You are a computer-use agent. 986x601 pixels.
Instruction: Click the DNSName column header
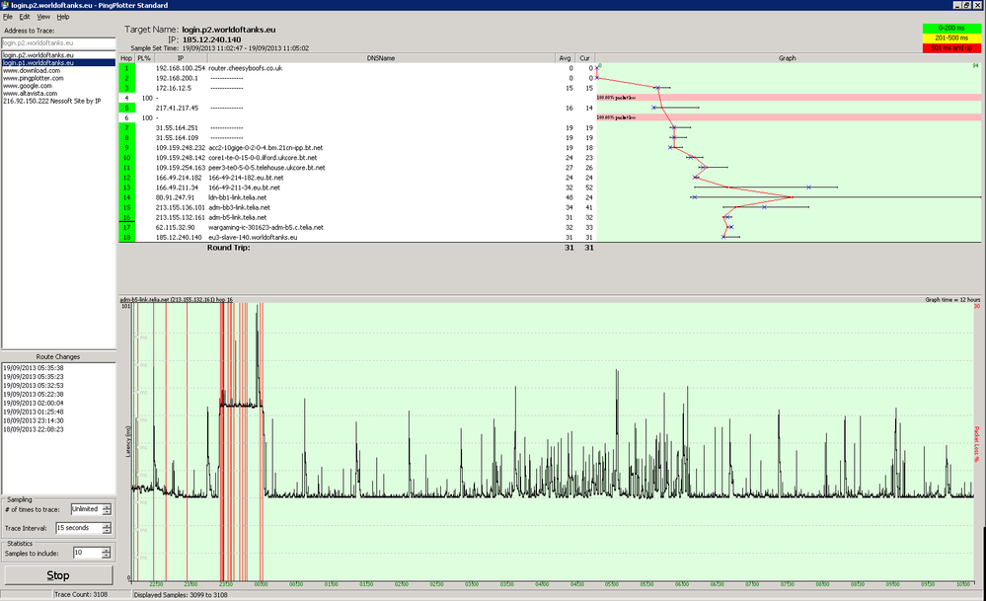[x=380, y=58]
